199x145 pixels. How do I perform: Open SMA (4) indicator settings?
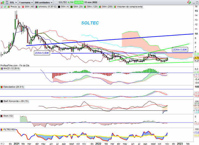click(x=65, y=7)
